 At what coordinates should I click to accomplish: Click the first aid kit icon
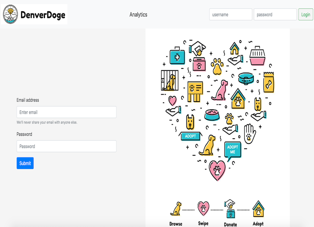(x=177, y=56)
